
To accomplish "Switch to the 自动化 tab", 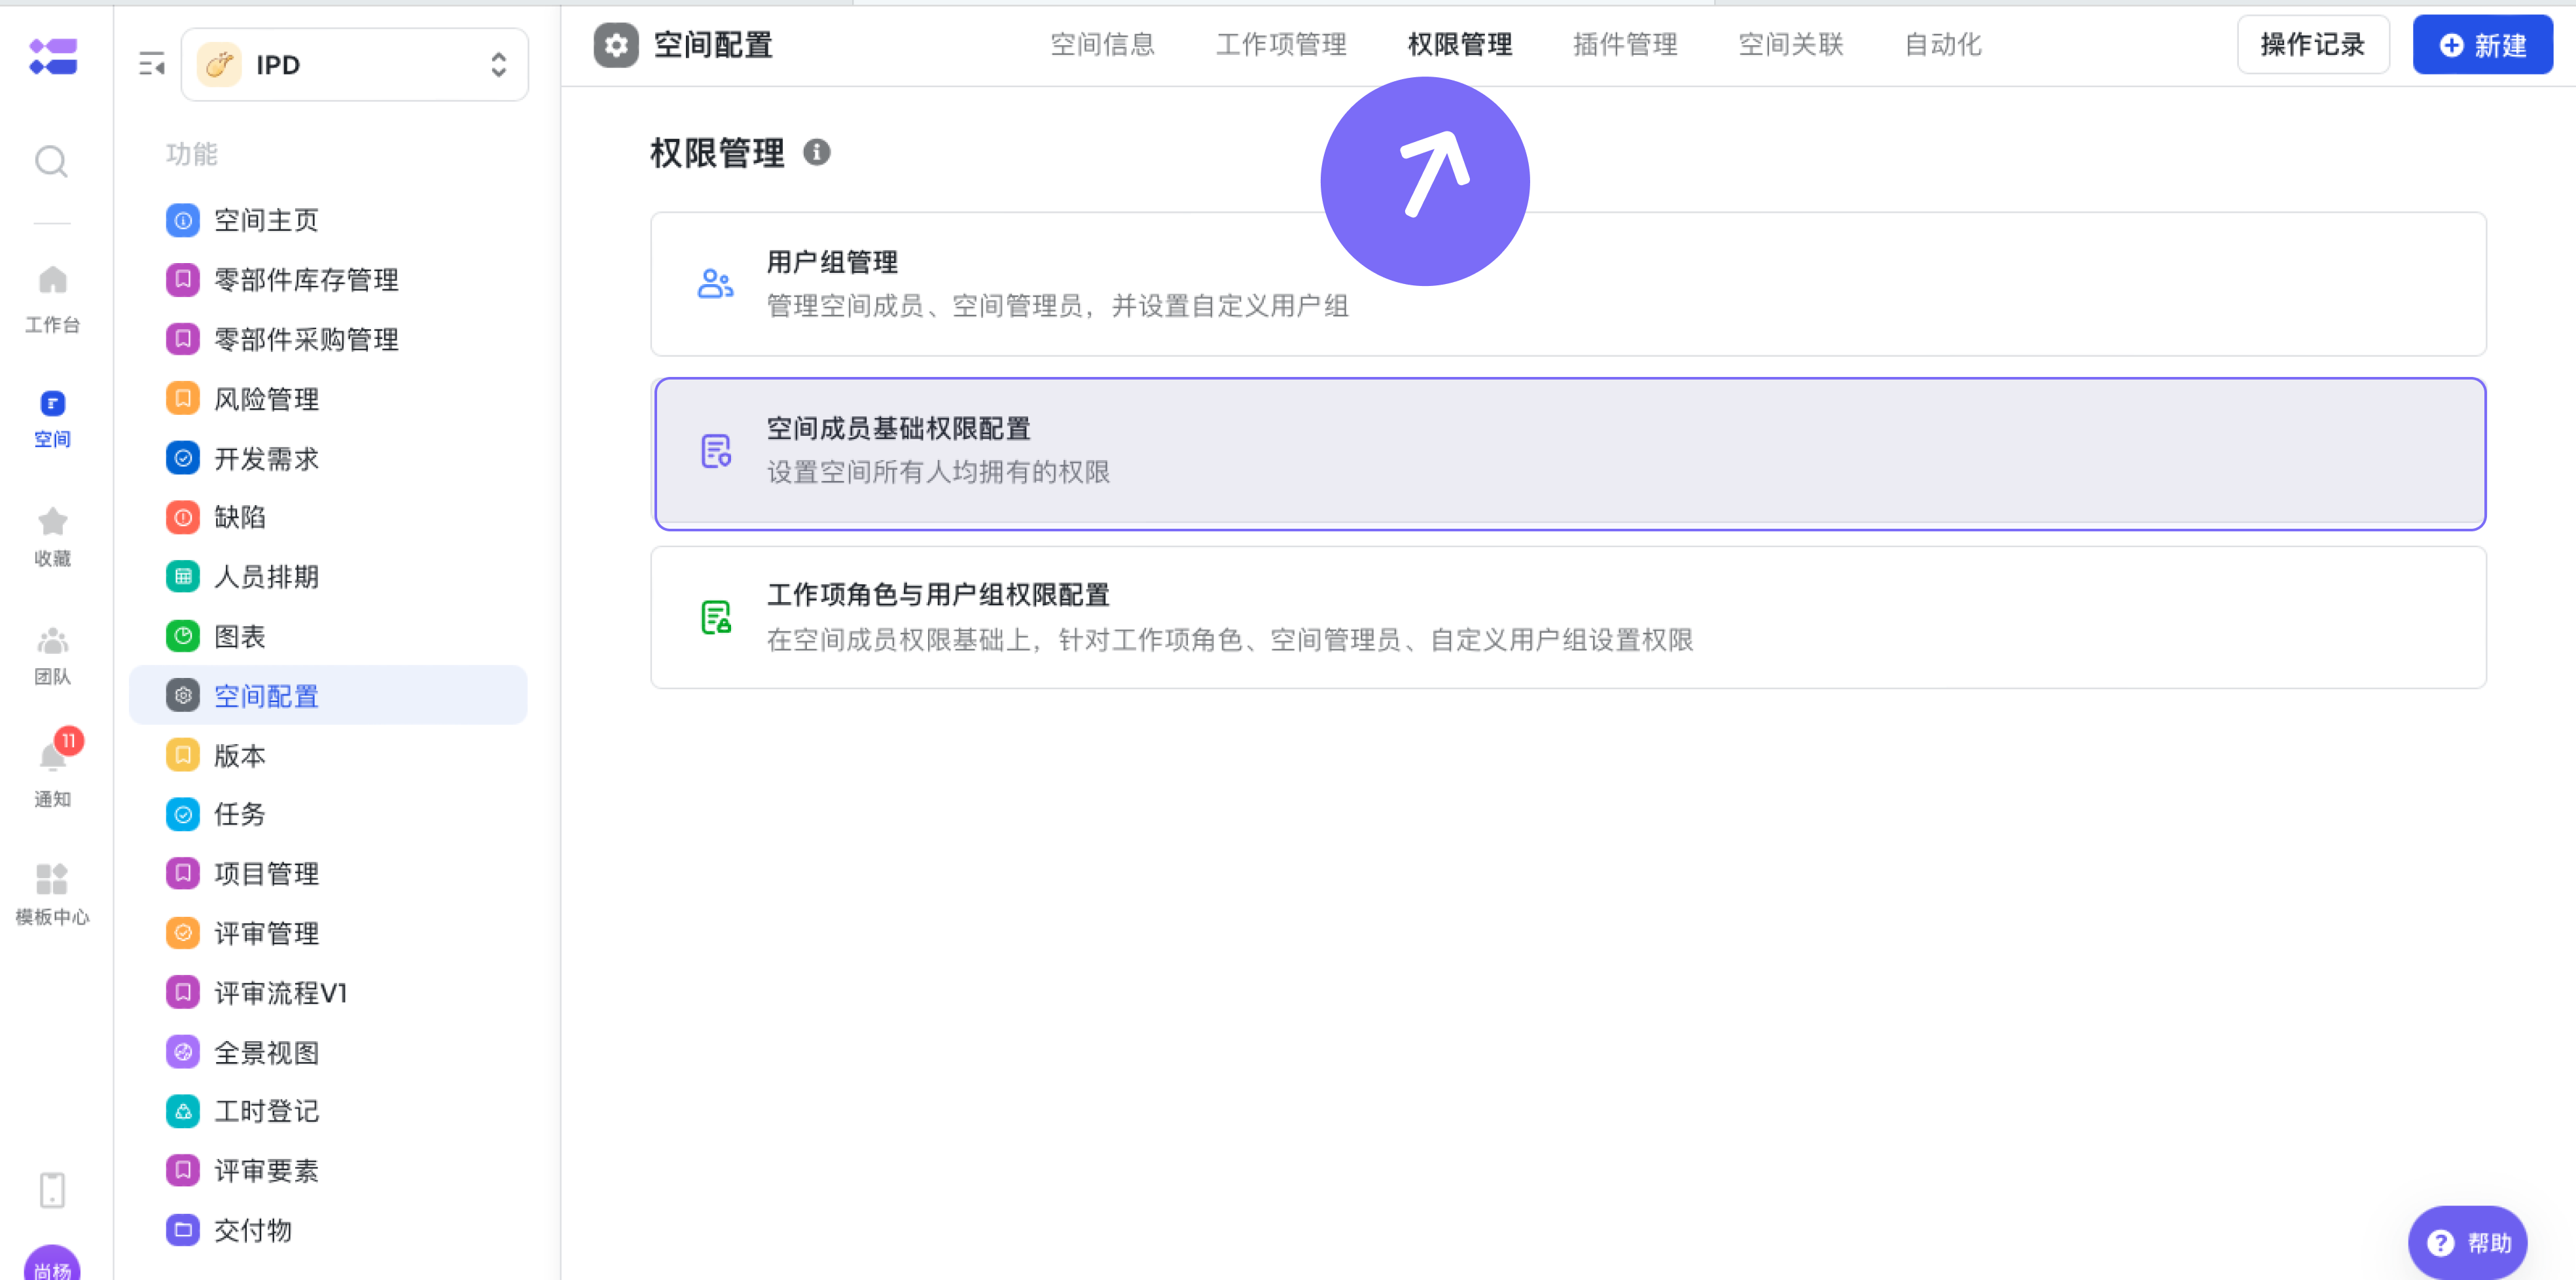I will point(1943,45).
